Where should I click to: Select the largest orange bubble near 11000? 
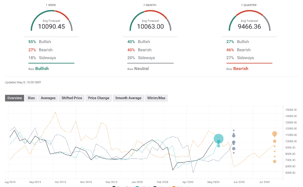(275, 134)
